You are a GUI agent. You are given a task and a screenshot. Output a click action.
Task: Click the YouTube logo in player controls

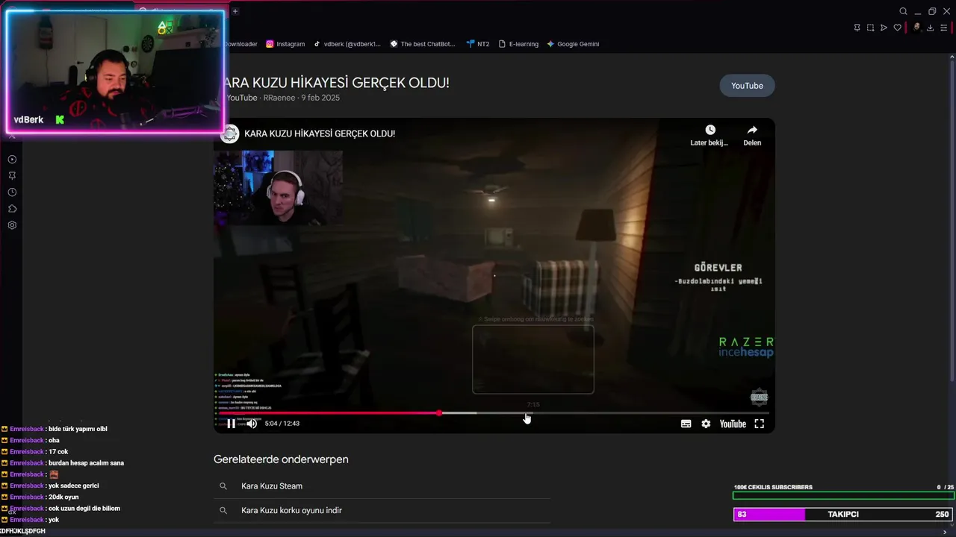click(733, 424)
